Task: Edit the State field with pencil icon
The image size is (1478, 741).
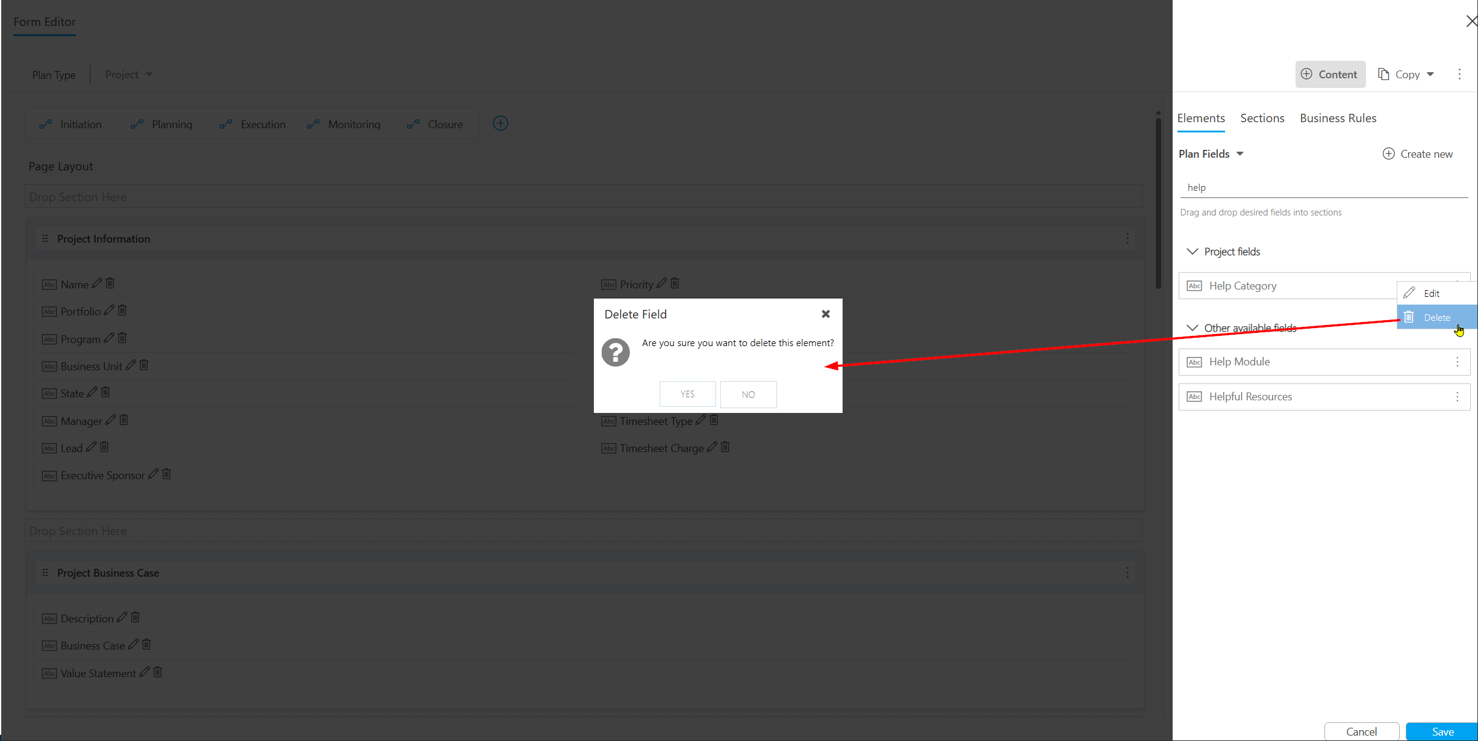Action: 92,392
